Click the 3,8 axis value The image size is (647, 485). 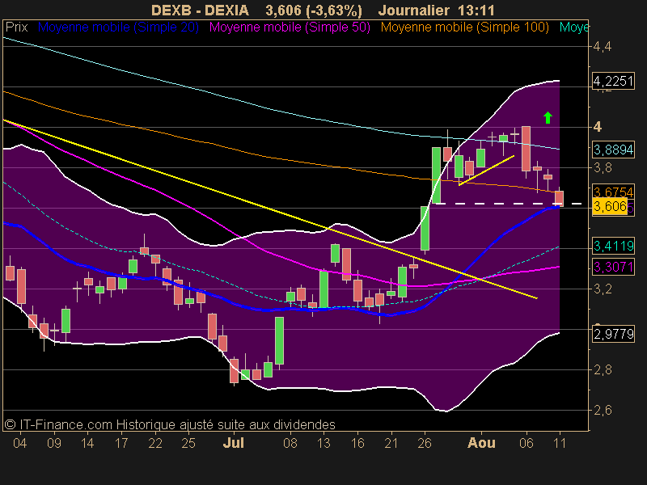[x=603, y=168]
